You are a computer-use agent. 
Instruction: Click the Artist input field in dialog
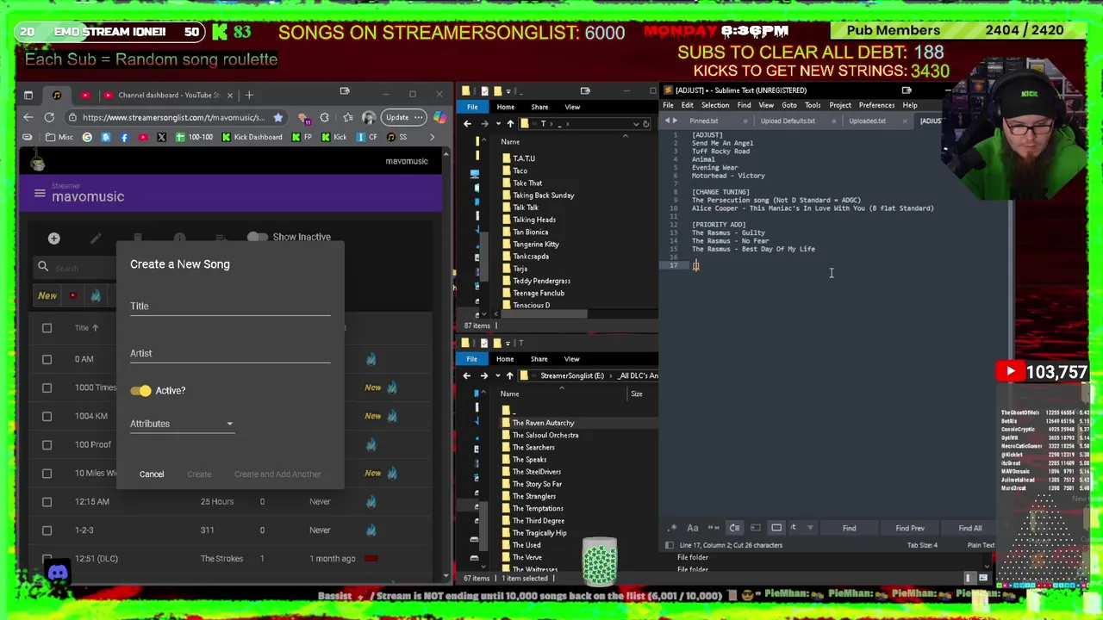(x=230, y=354)
